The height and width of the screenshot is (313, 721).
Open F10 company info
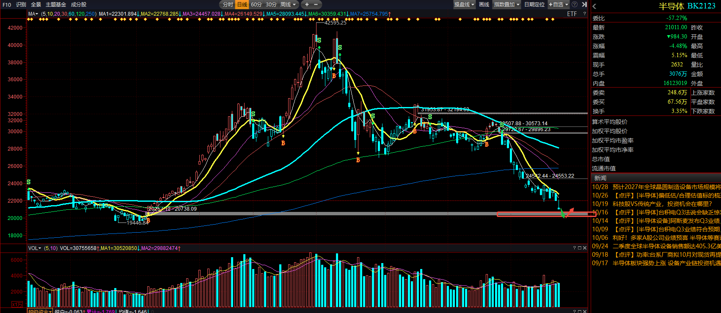point(7,4)
